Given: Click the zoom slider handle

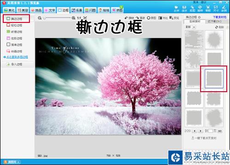Looking at the screenshot, I should pos(45,18).
